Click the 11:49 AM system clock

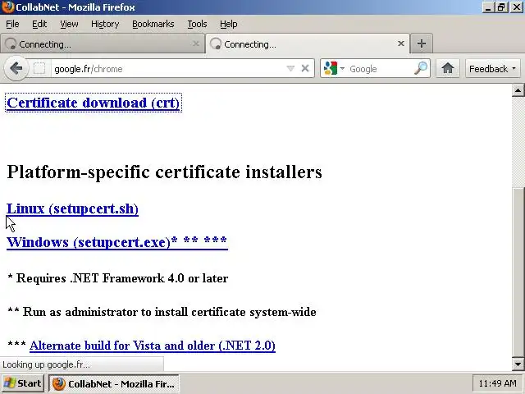tap(497, 383)
